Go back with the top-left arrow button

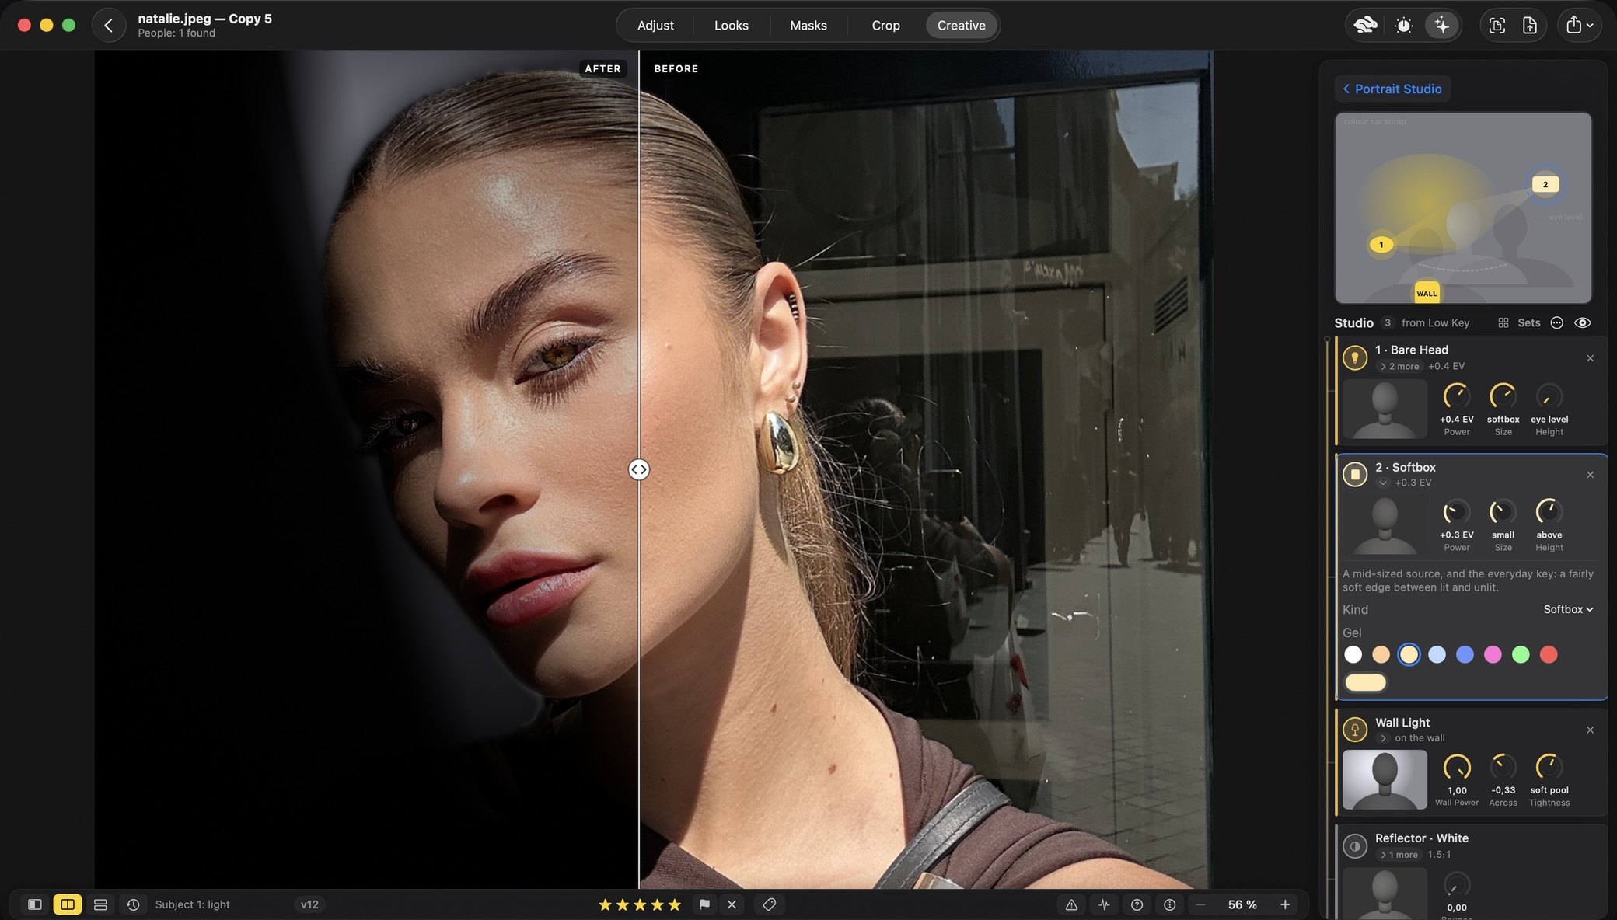[109, 26]
